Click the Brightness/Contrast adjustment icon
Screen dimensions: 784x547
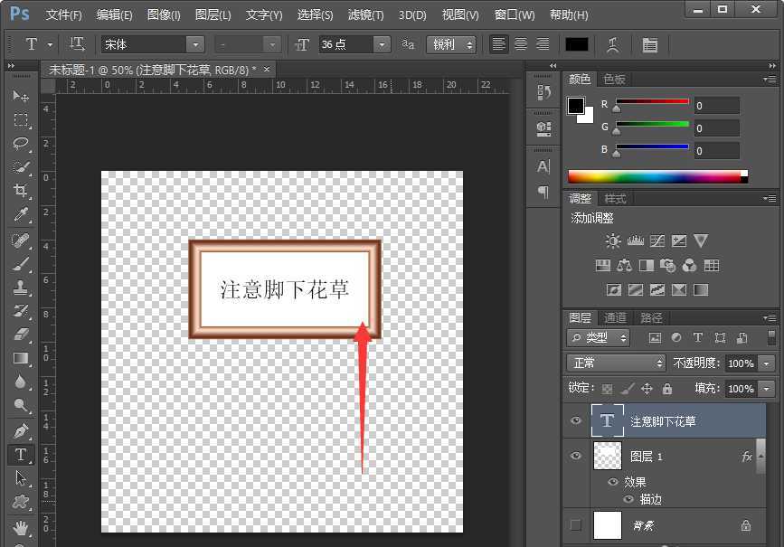point(611,240)
